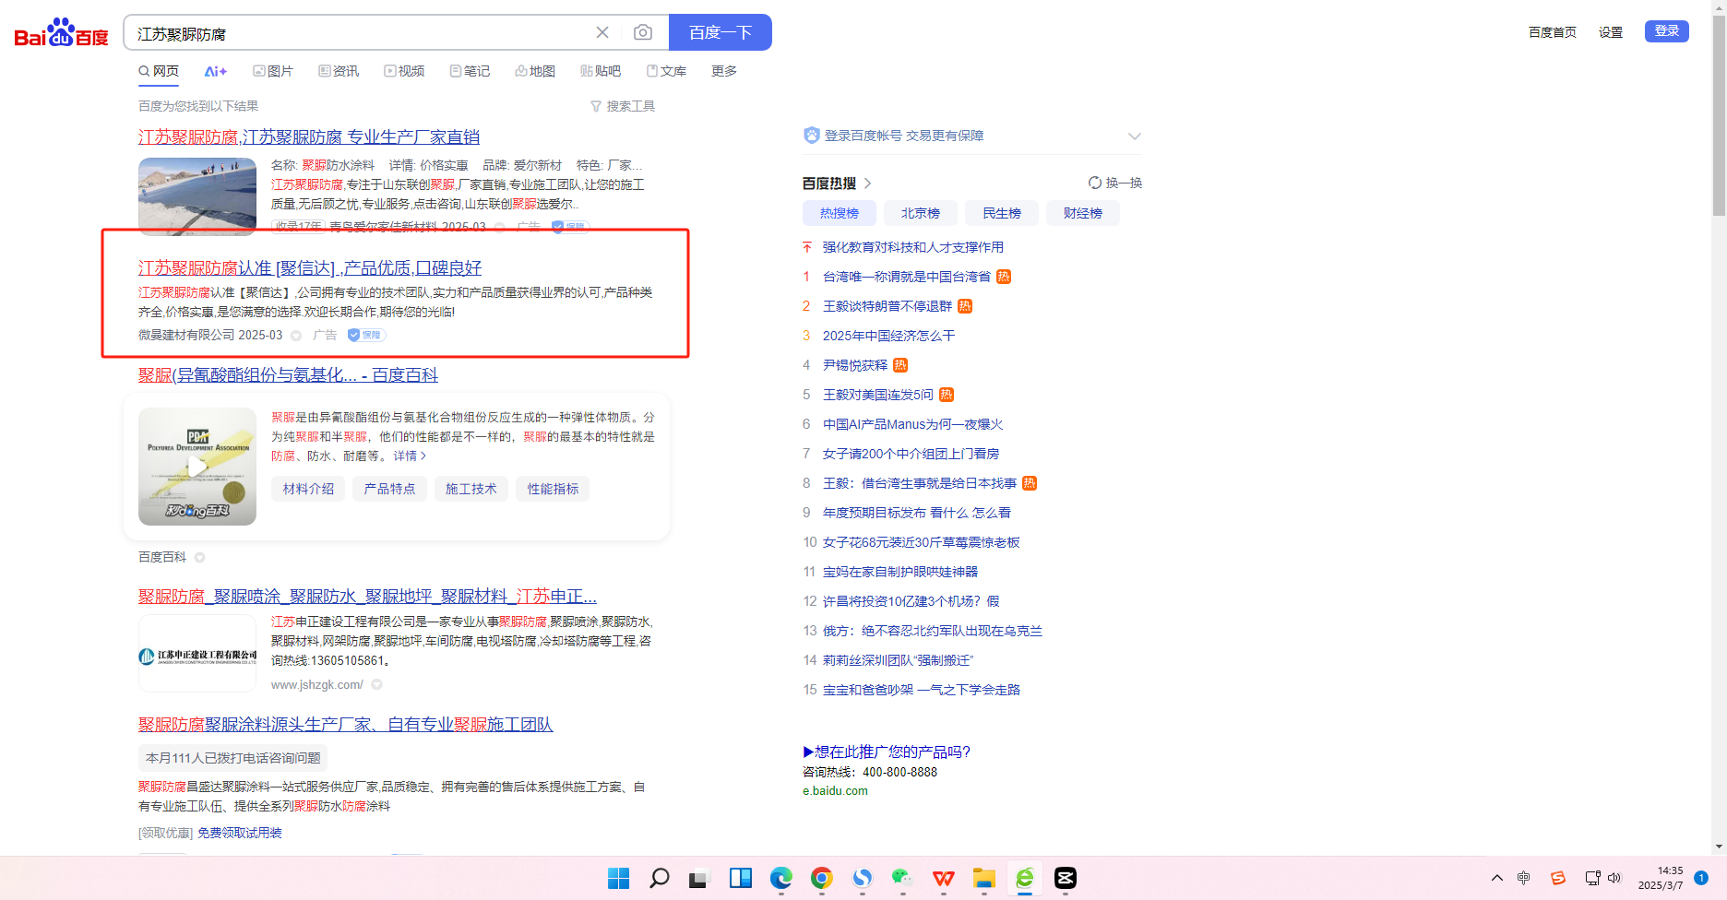Expand the 更多 search categories
This screenshot has width=1727, height=900.
click(723, 71)
